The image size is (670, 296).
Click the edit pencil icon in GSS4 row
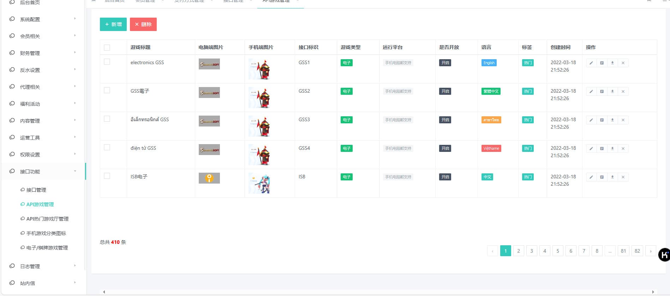[x=591, y=149]
